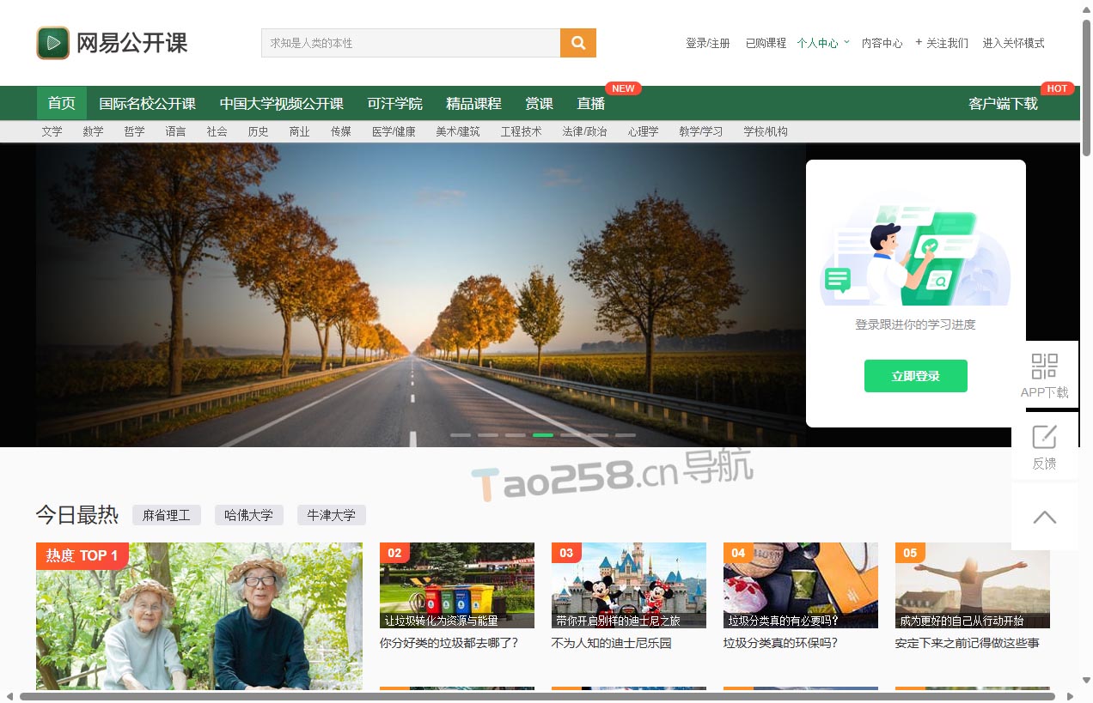Click the horizontal scrollbar thumb
The image size is (1093, 703).
tap(536, 696)
